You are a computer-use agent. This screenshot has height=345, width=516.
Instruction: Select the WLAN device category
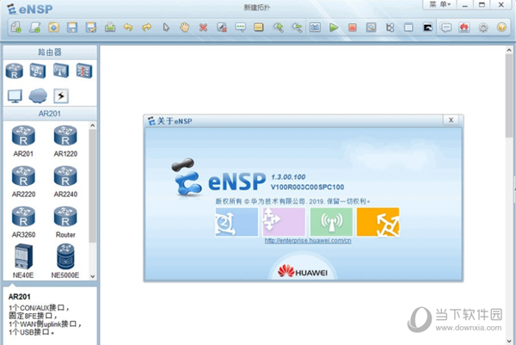(61, 71)
